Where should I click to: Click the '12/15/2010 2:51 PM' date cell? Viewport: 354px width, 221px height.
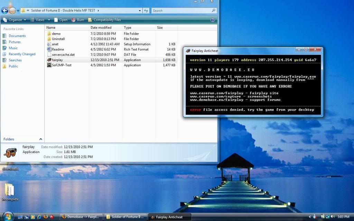(x=105, y=60)
